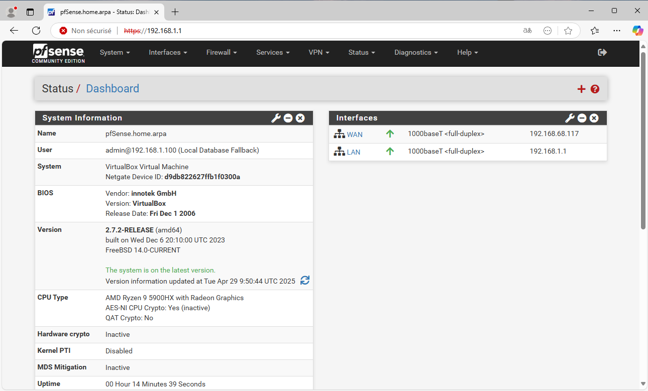Expand the Services menu
Image resolution: width=648 pixels, height=391 pixels.
(x=273, y=52)
